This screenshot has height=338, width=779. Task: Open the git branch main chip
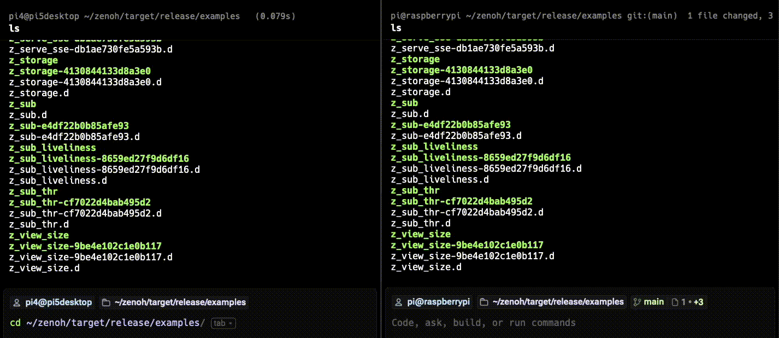tap(648, 302)
